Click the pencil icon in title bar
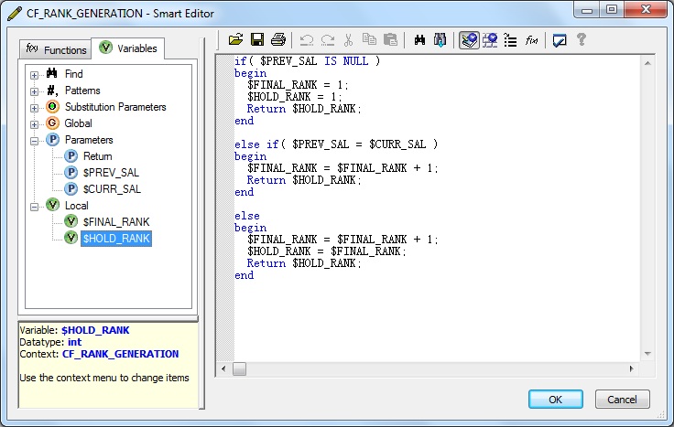The width and height of the screenshot is (674, 427). tap(15, 14)
